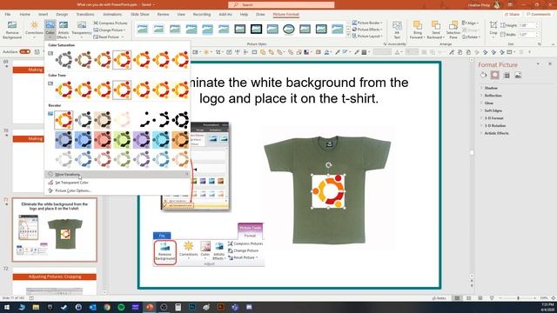Image resolution: width=557 pixels, height=313 pixels.
Task: Expand the Glow section
Action: (x=489, y=103)
